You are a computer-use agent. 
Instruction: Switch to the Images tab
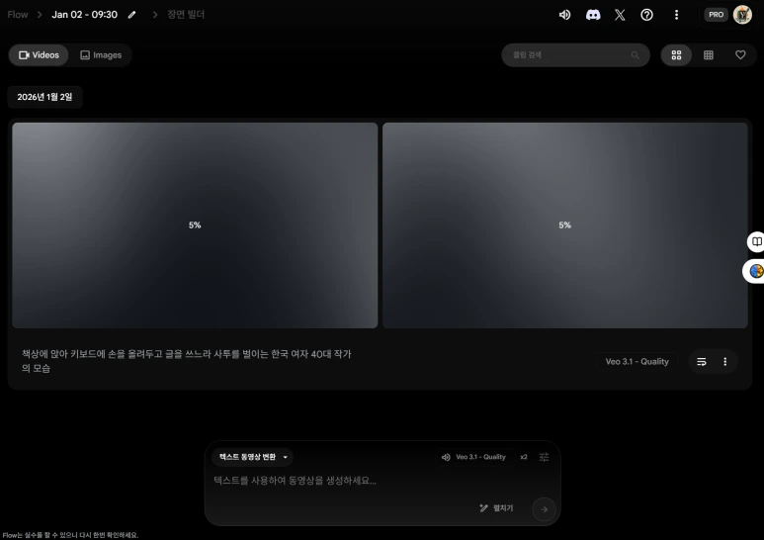101,55
